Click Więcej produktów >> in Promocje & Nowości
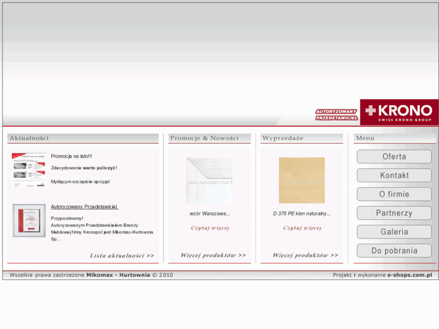Viewport: 439px width, 329px height. [213, 255]
